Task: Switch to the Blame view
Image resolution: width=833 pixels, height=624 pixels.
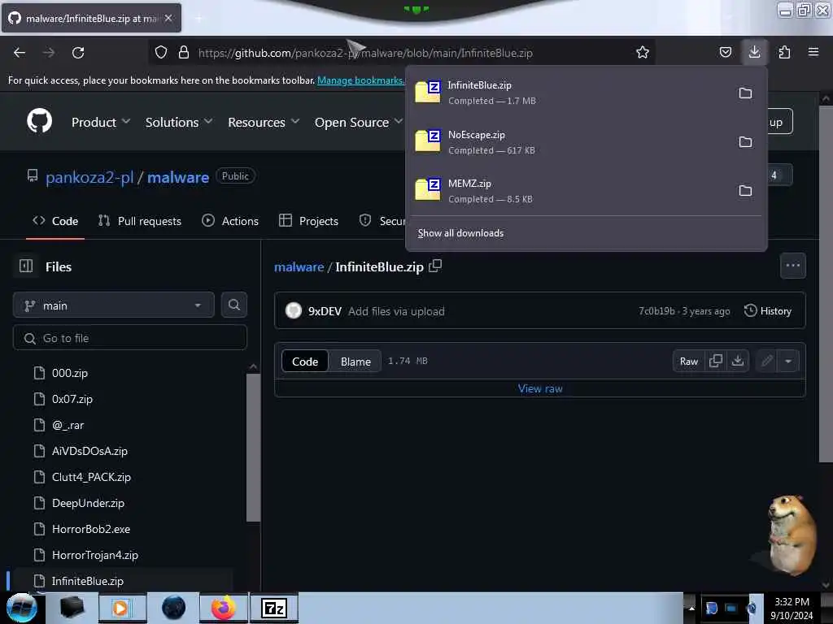Action: (x=355, y=362)
